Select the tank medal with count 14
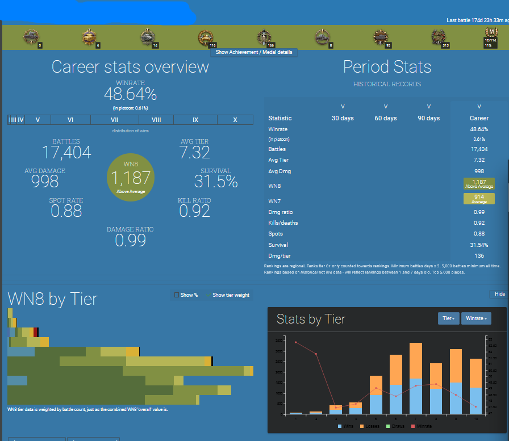The width and height of the screenshot is (509, 441). (x=148, y=37)
